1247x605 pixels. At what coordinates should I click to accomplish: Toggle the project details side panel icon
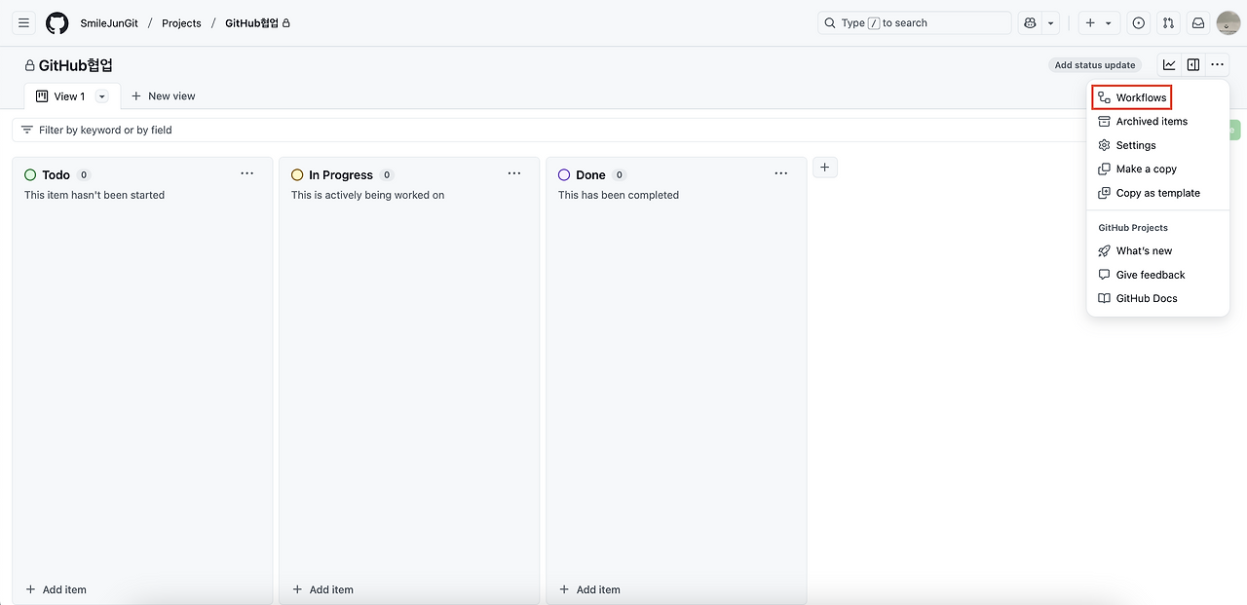[1193, 65]
